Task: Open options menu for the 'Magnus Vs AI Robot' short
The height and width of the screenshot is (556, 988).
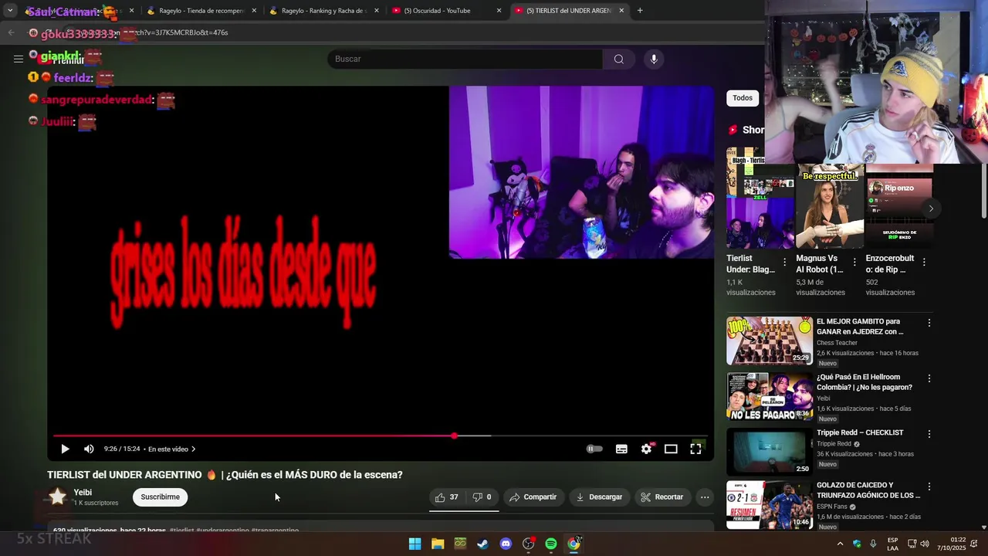Action: (x=854, y=263)
